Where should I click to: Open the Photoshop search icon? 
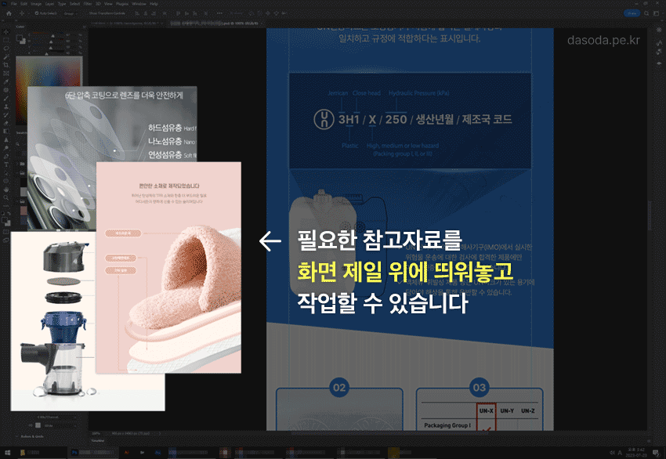coord(646,13)
